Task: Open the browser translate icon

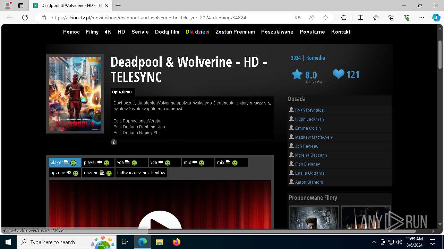Action: [x=297, y=18]
